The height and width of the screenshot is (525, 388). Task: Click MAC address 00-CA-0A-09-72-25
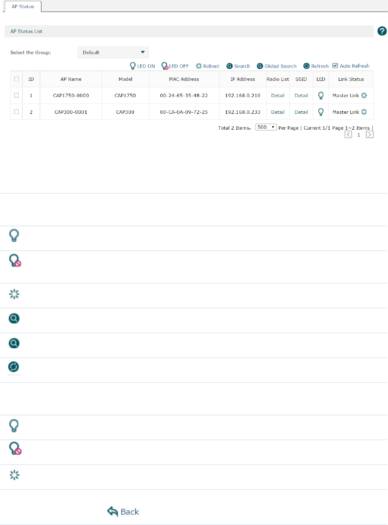point(184,112)
